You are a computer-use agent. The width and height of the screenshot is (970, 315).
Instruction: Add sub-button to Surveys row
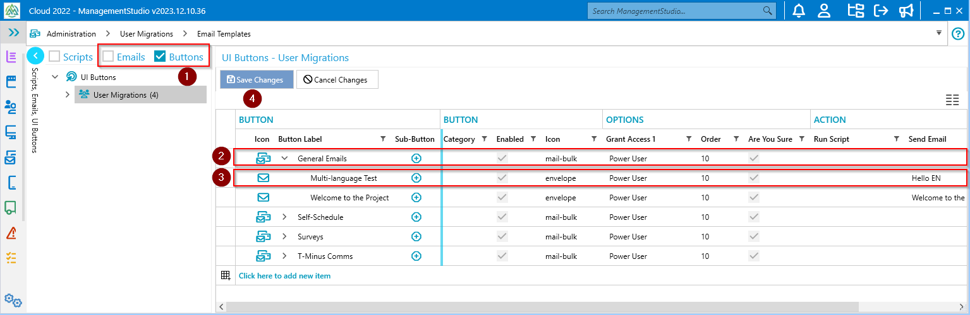coord(416,237)
